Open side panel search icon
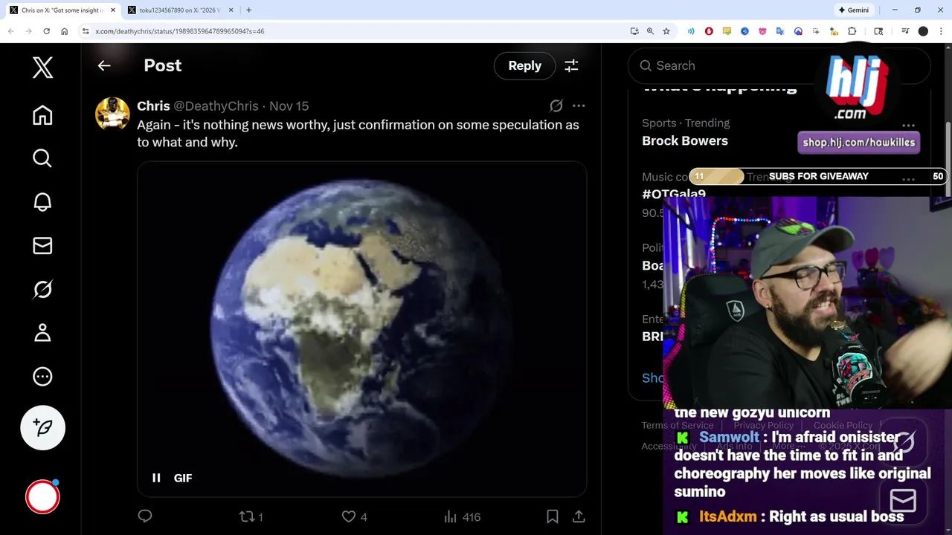This screenshot has width=952, height=535. [x=878, y=31]
